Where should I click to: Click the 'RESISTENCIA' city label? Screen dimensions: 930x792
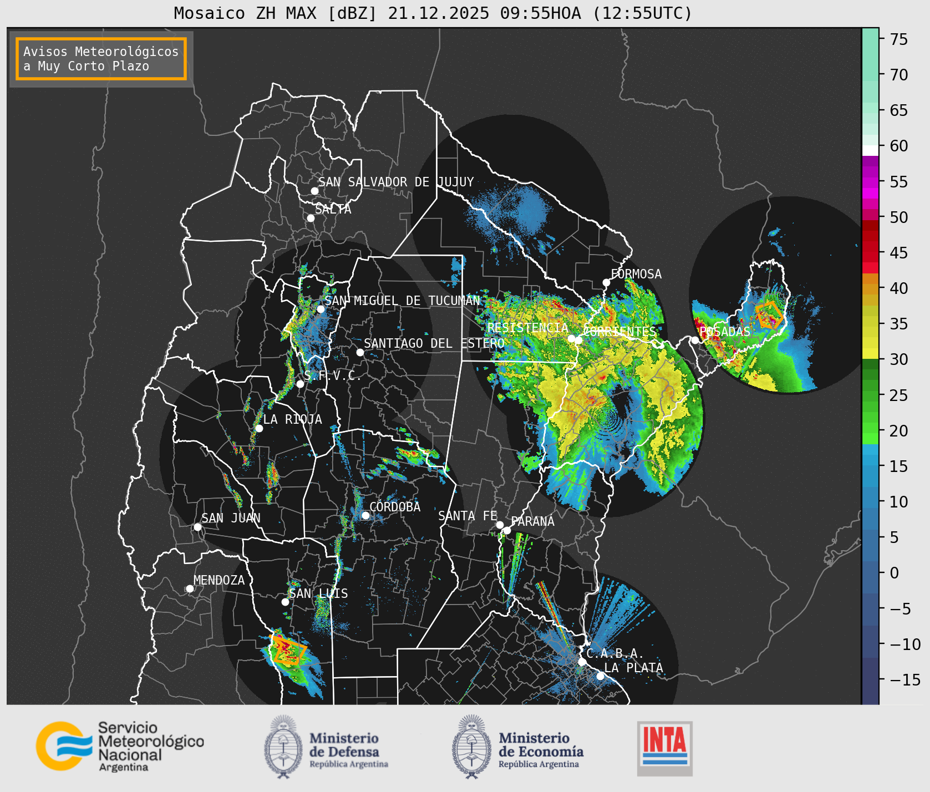(527, 328)
